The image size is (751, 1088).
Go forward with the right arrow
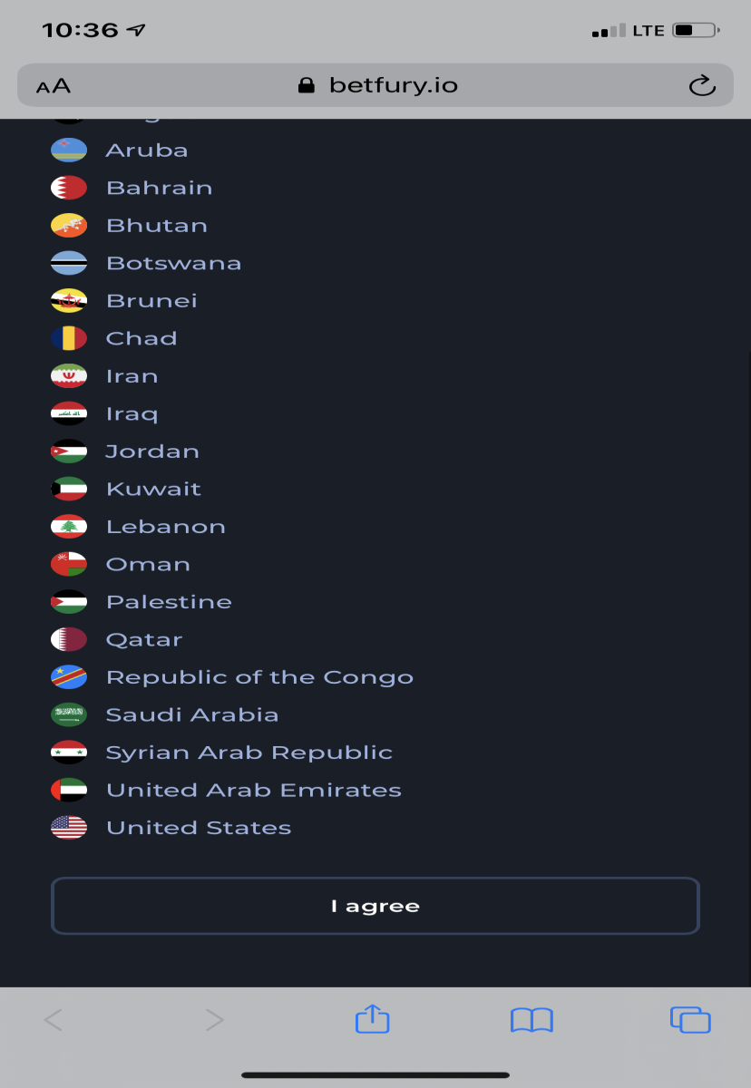pos(214,1020)
